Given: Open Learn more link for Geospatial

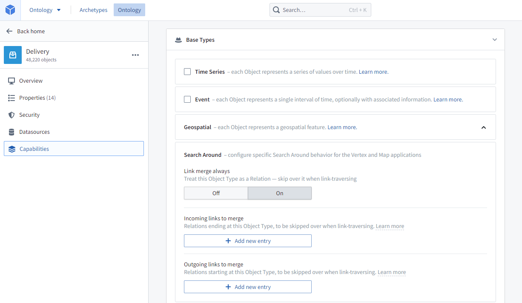Looking at the screenshot, I should click(x=342, y=127).
